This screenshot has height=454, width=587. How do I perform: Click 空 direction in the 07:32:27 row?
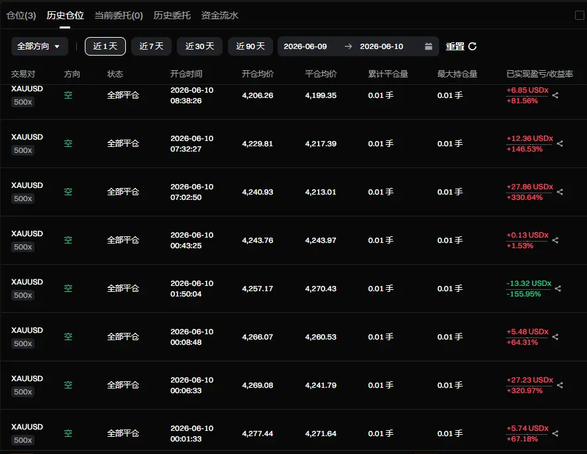[x=68, y=144]
